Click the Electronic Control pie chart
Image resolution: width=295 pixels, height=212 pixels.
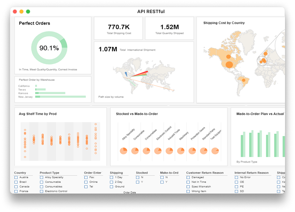point(158,151)
